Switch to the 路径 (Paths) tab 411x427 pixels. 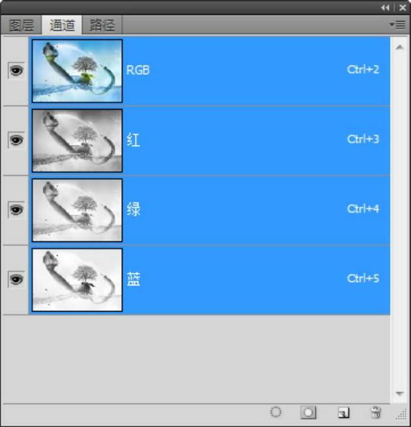(x=102, y=26)
